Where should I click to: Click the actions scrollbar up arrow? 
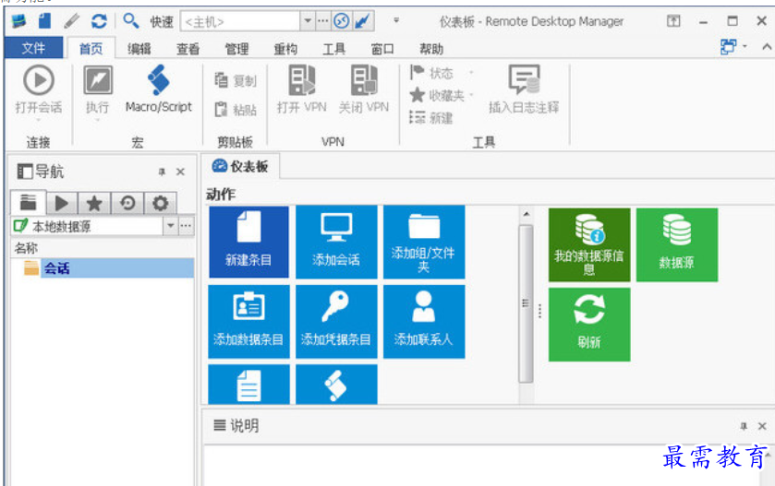pos(527,214)
